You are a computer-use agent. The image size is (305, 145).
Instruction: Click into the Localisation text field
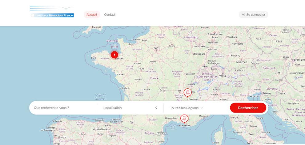pos(128,108)
